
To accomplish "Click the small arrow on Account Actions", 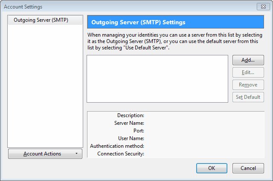I will [76, 153].
